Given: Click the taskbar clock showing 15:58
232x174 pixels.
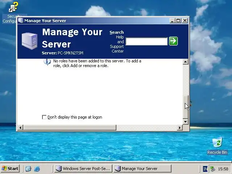Looking at the screenshot, I should [223, 169].
